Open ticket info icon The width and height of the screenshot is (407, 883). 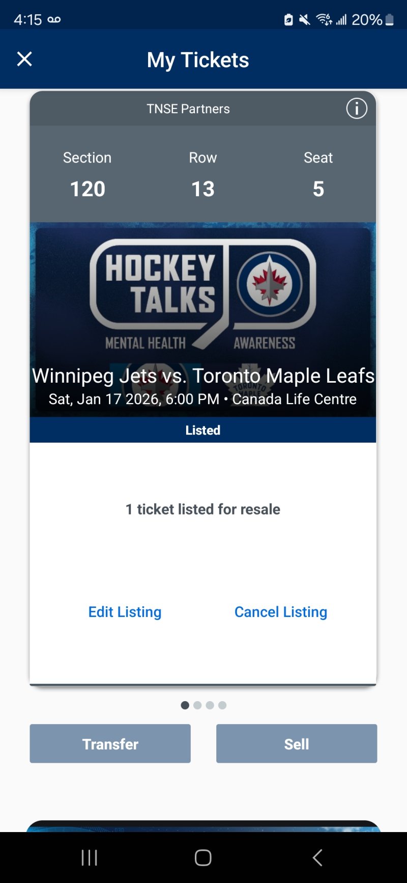click(357, 109)
